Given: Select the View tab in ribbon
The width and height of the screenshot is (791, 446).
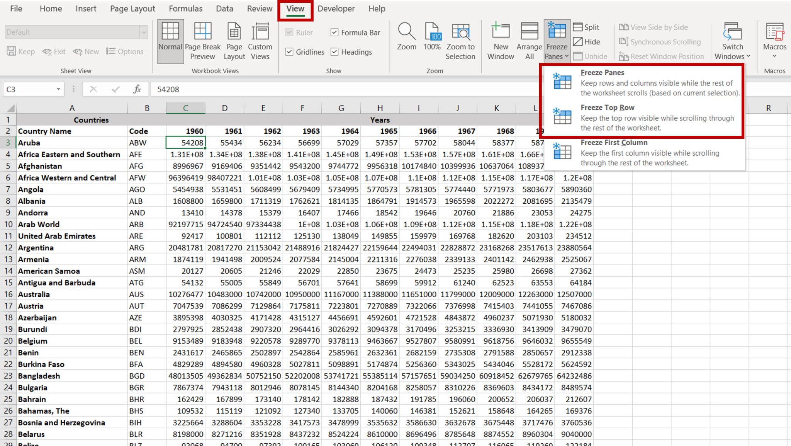Looking at the screenshot, I should [295, 8].
